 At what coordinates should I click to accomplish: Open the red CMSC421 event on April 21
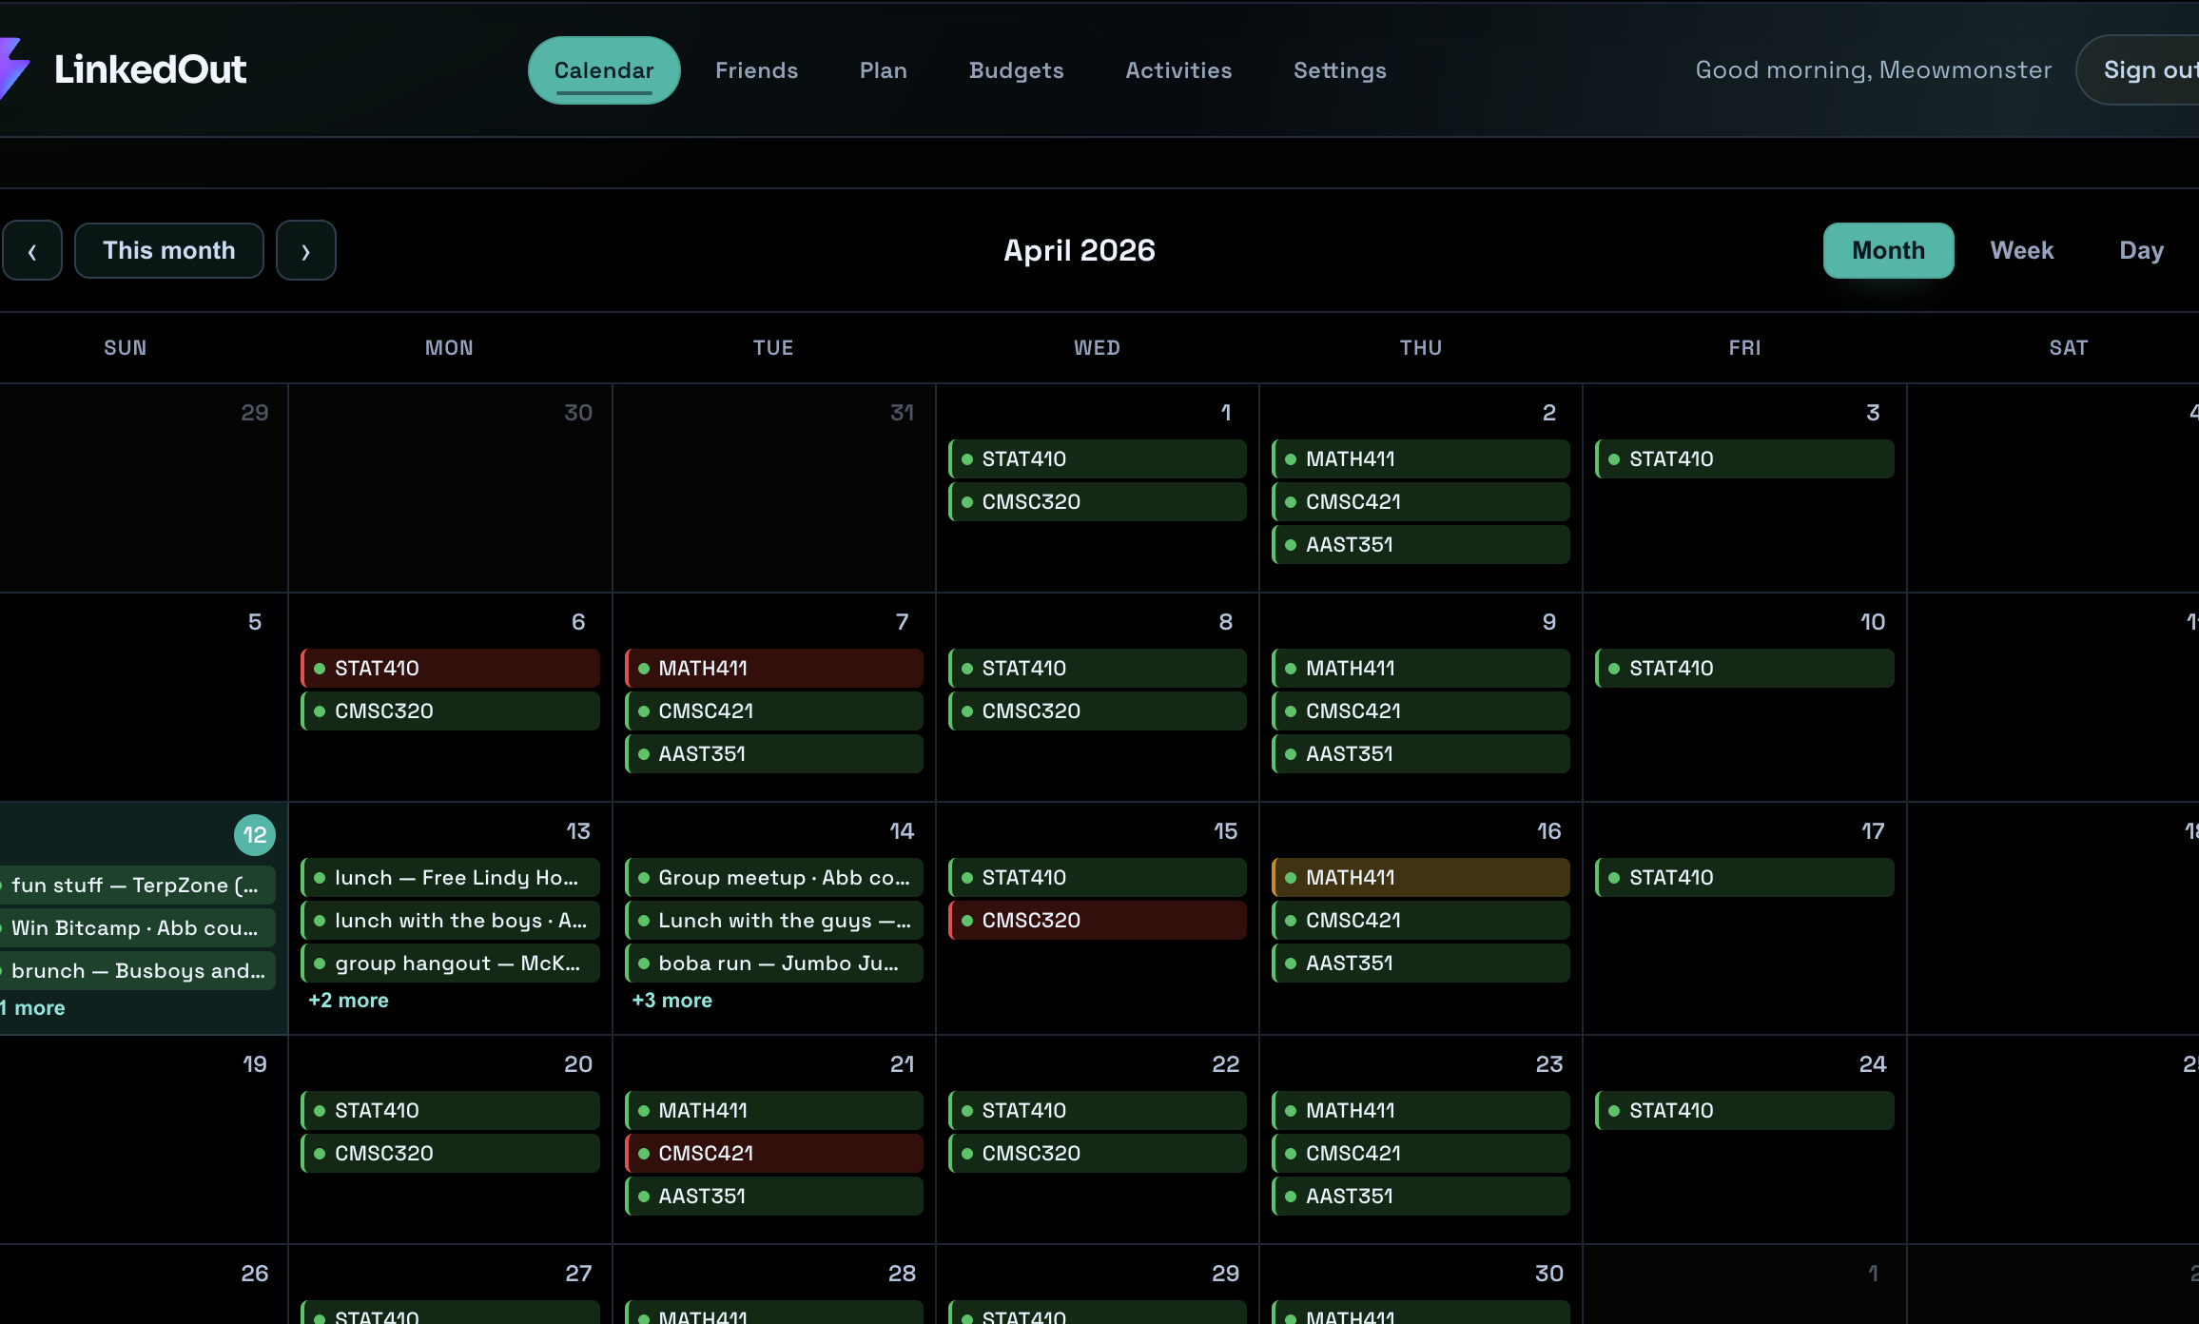pos(773,1153)
